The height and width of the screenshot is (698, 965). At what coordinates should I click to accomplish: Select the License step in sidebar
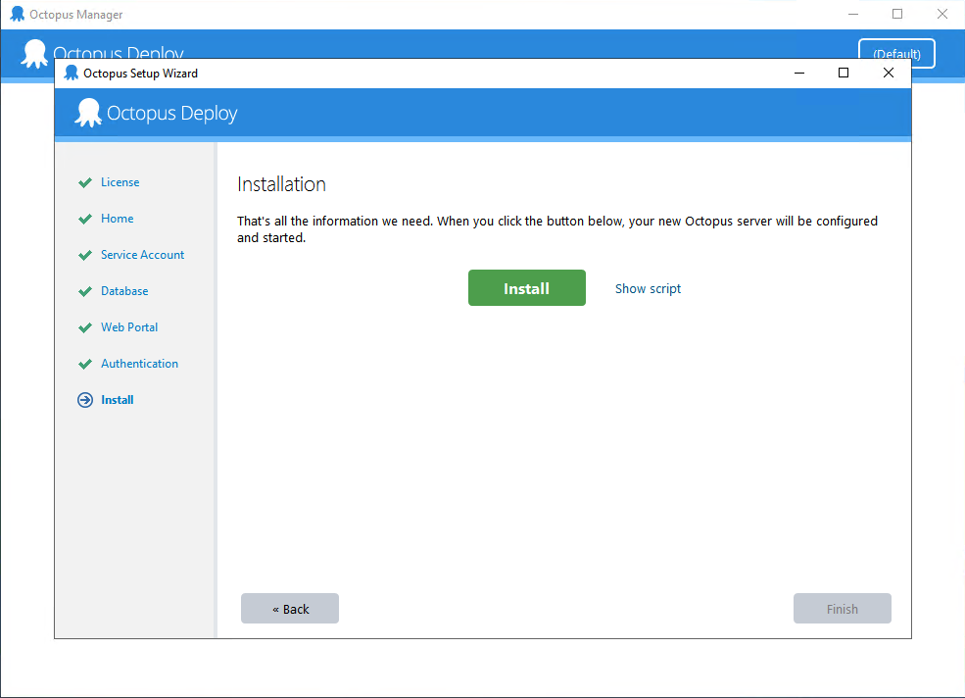coord(120,182)
